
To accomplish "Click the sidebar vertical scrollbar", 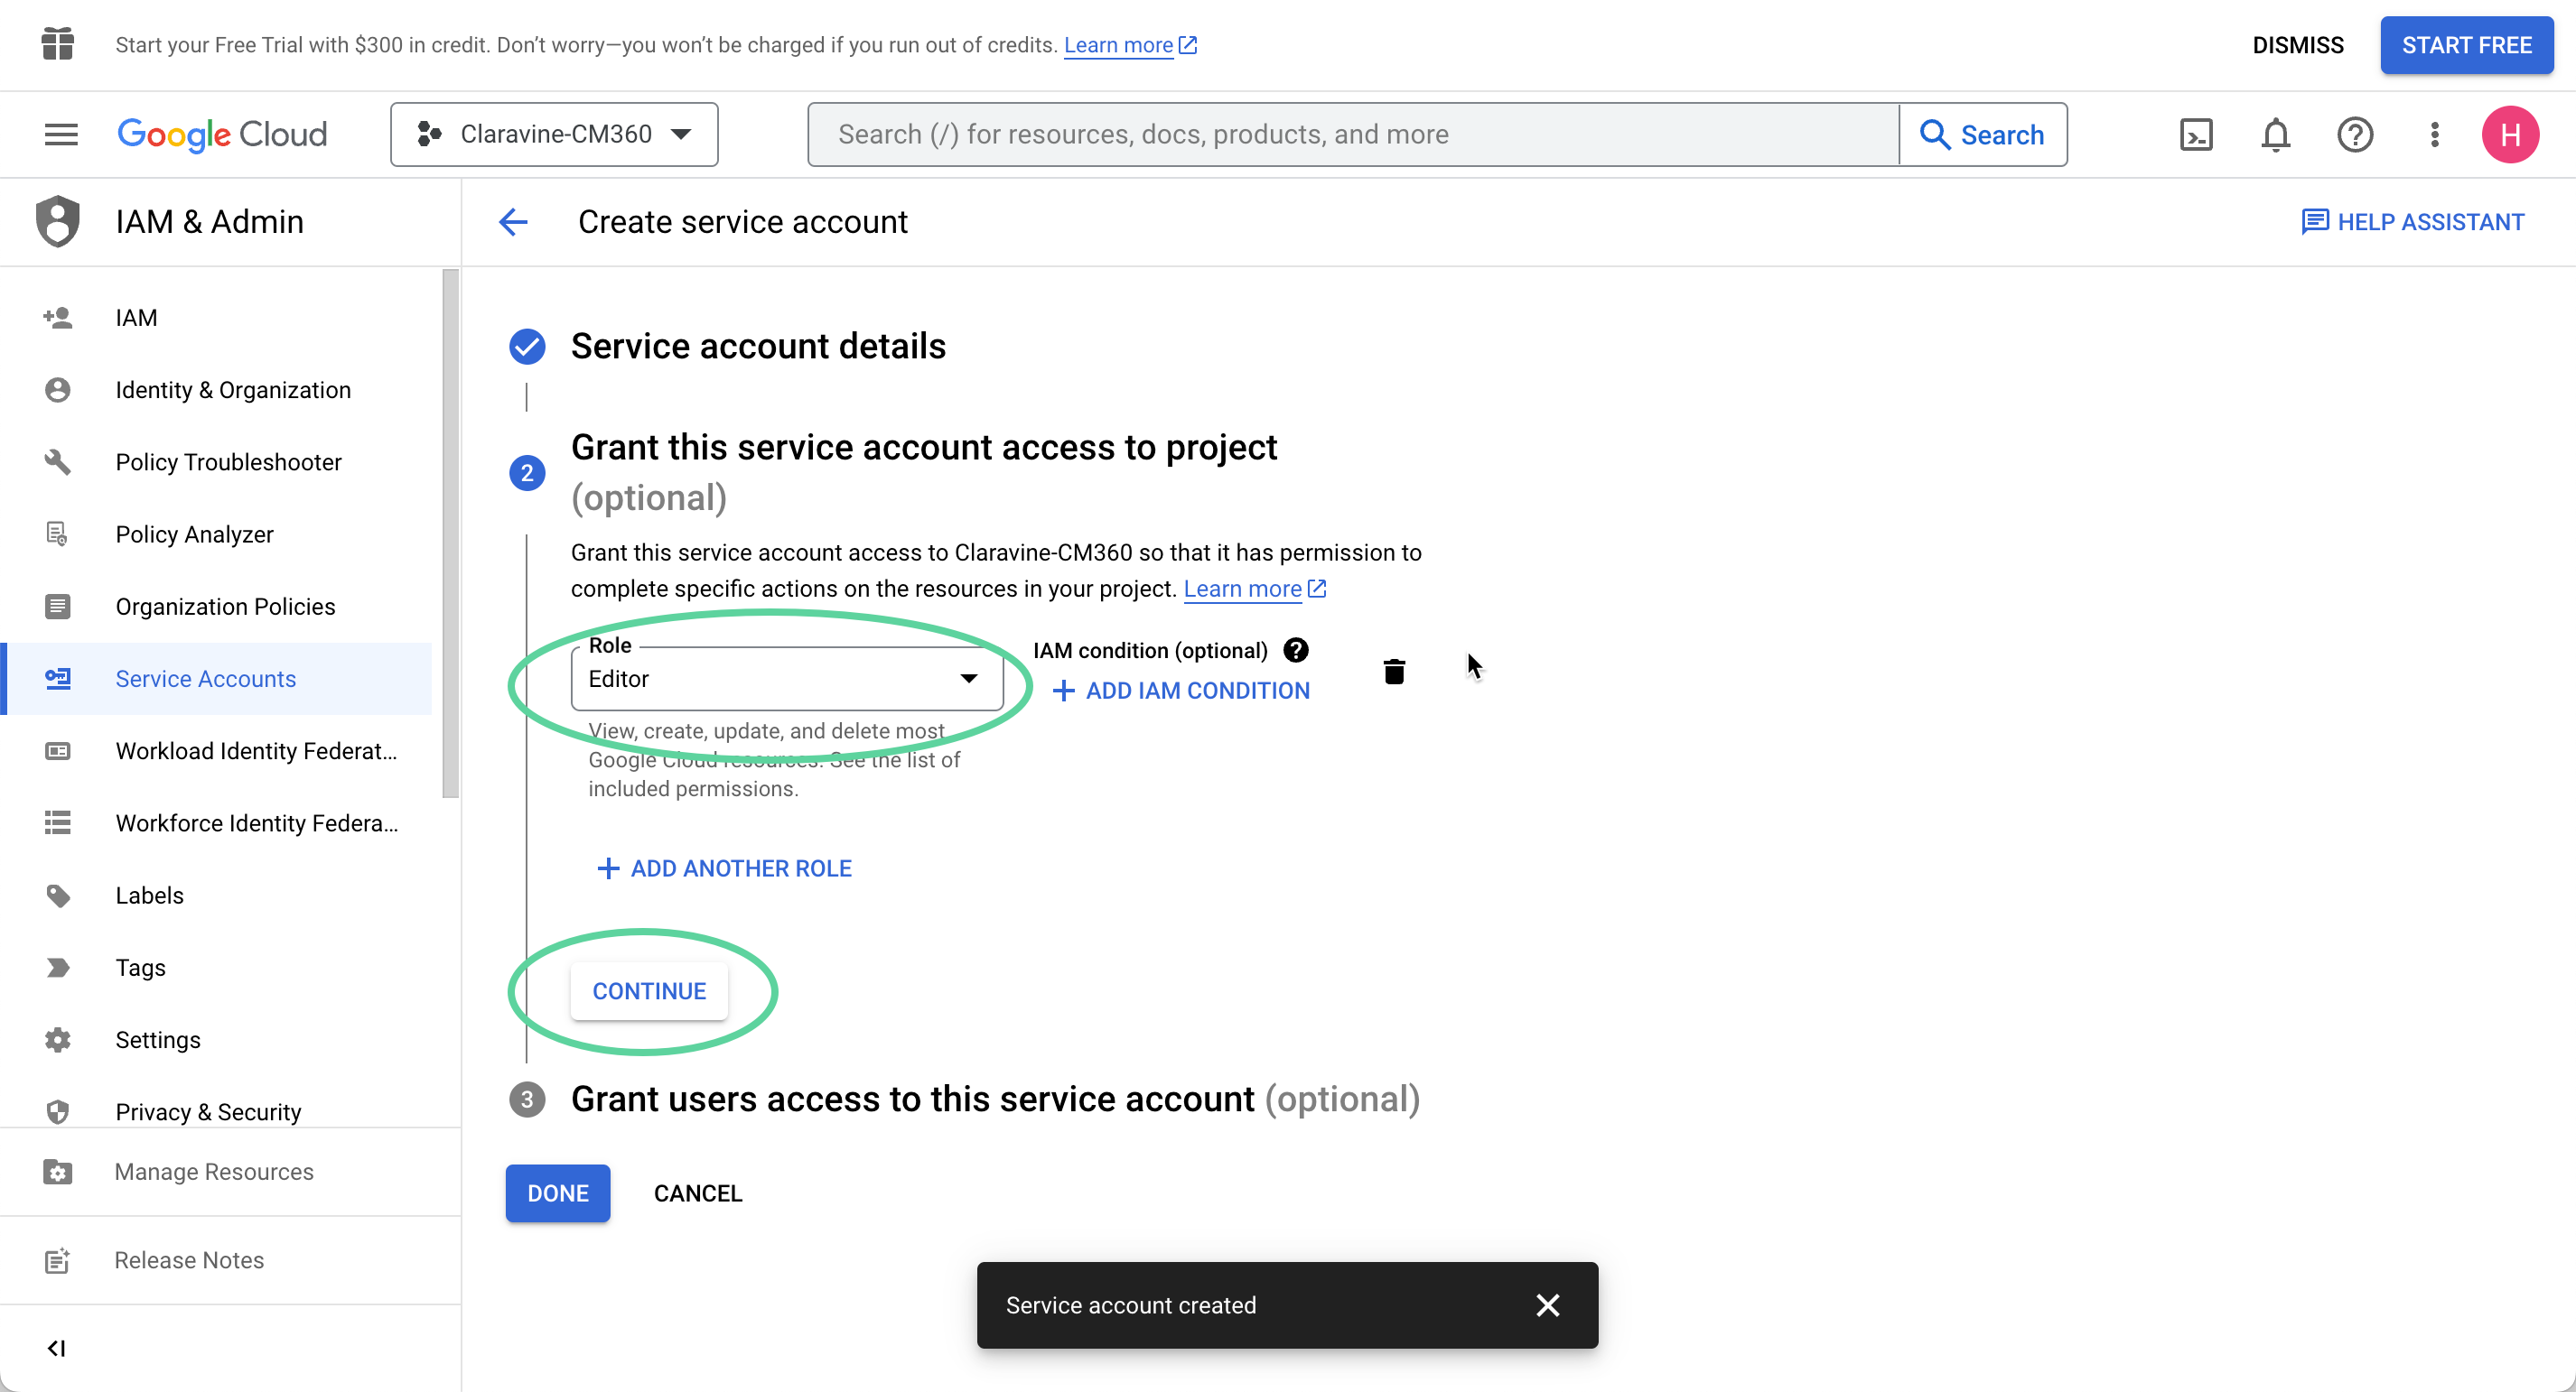I will click(451, 534).
